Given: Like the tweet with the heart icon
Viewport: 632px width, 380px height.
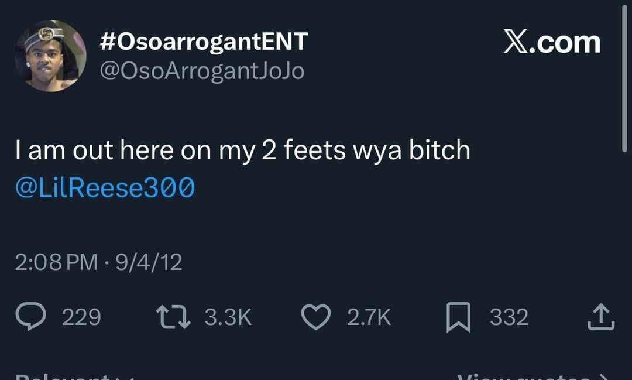Looking at the screenshot, I should pyautogui.click(x=316, y=317).
